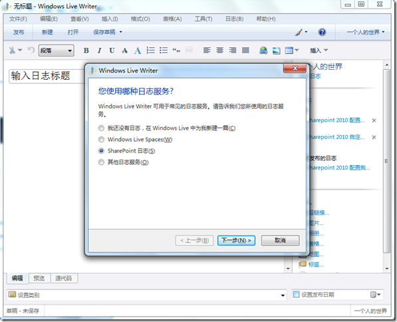397x322 pixels.
Task: Align text left
Action: click(207, 50)
